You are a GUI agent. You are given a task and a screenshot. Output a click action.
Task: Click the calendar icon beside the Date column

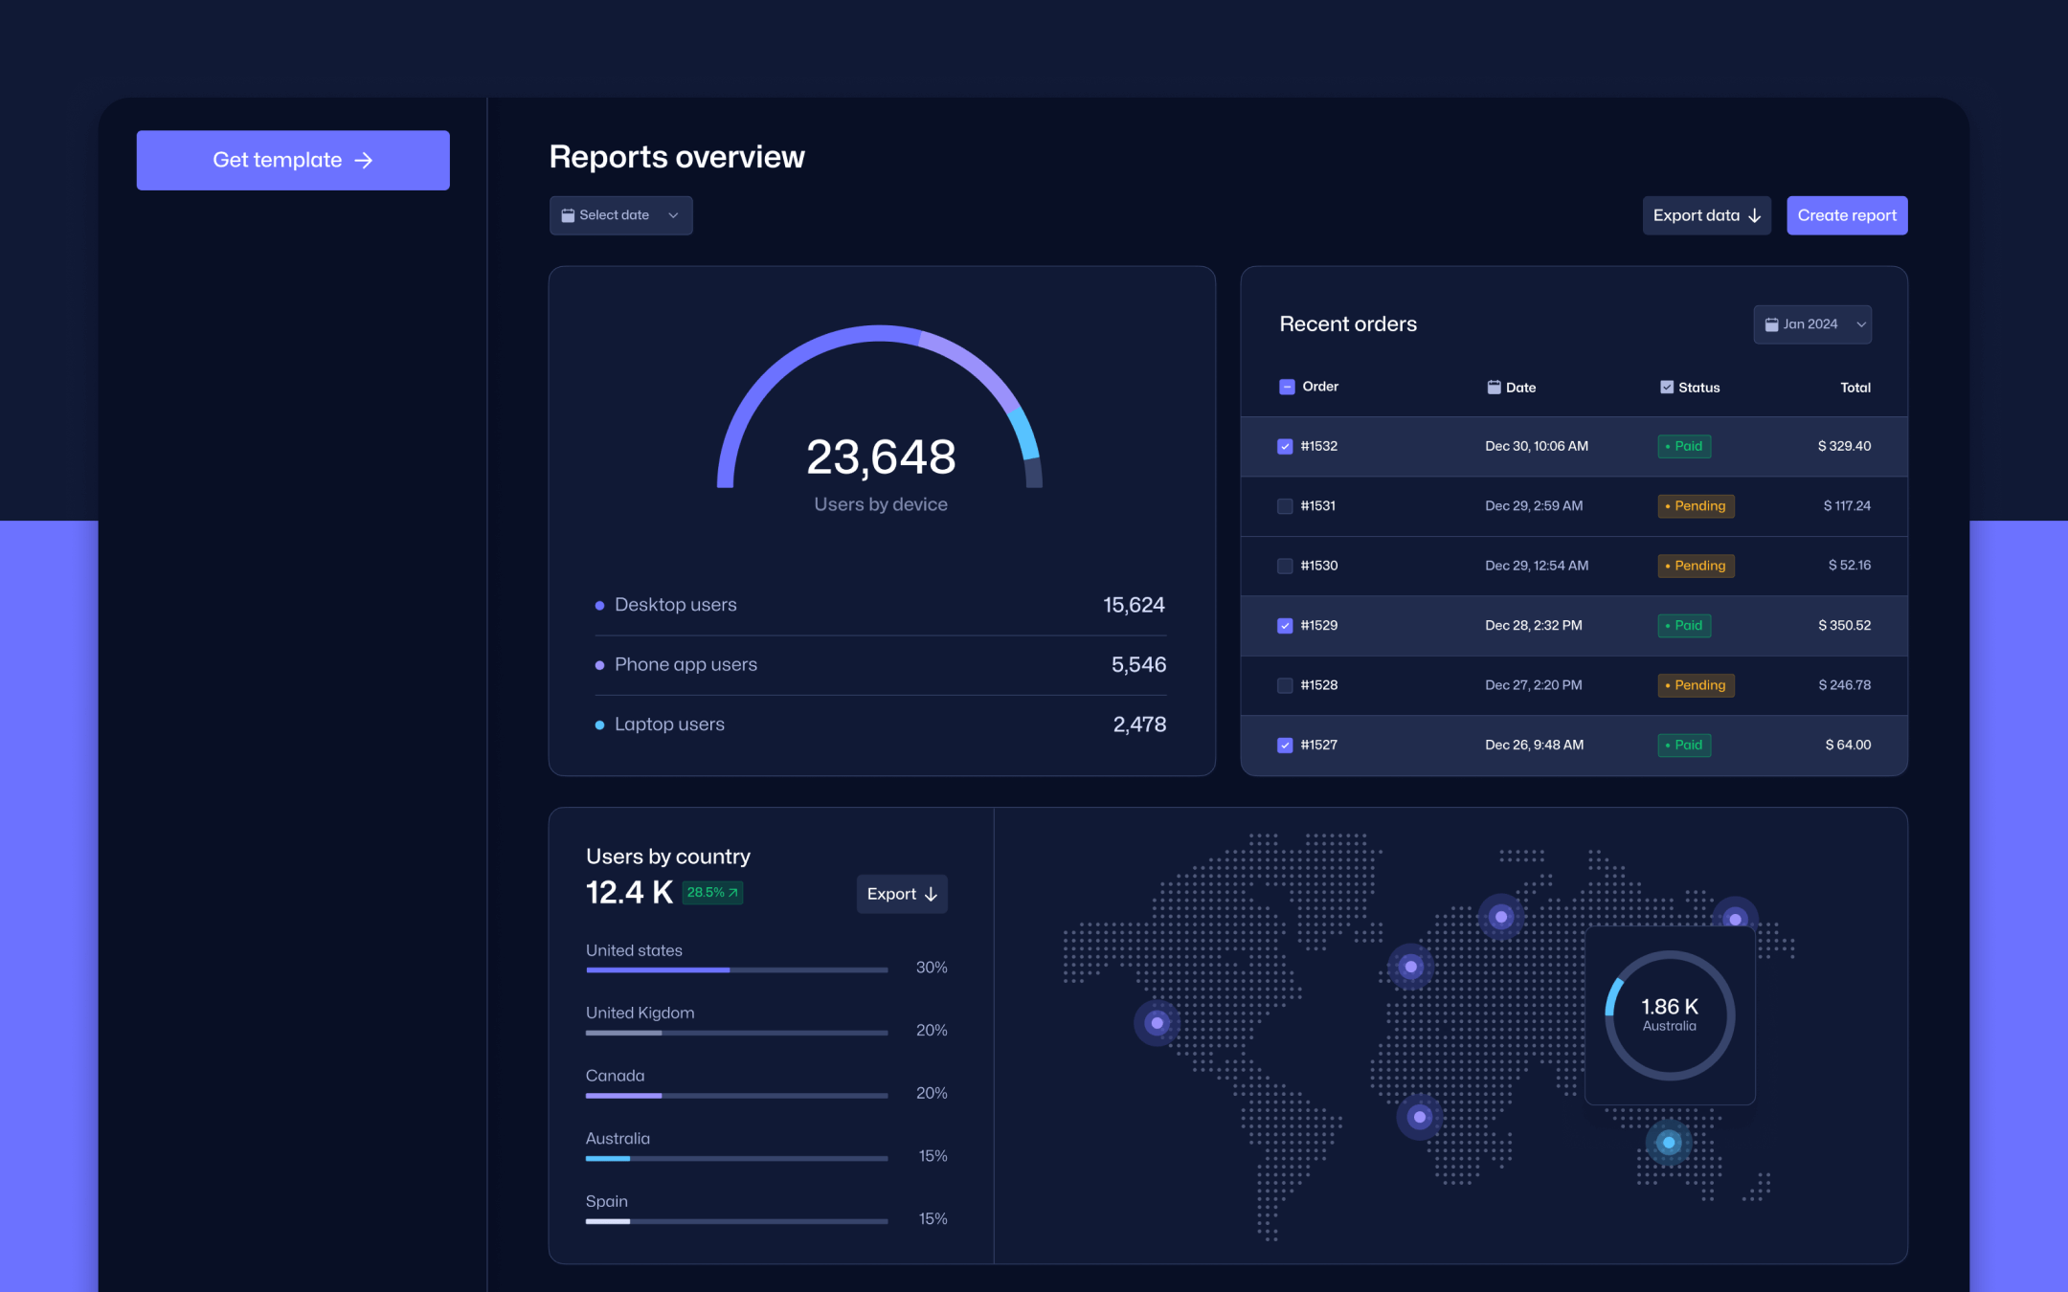pyautogui.click(x=1494, y=387)
